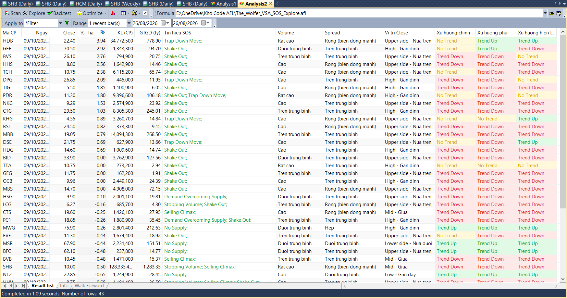Expand the Range recent bars dropdown
Viewport: 567px width, 298px height.
[129, 23]
